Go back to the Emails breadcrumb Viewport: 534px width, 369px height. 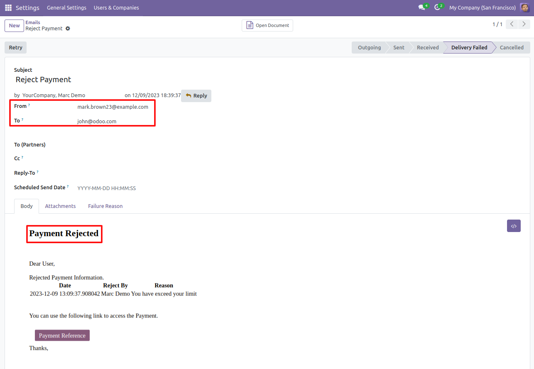pos(33,22)
